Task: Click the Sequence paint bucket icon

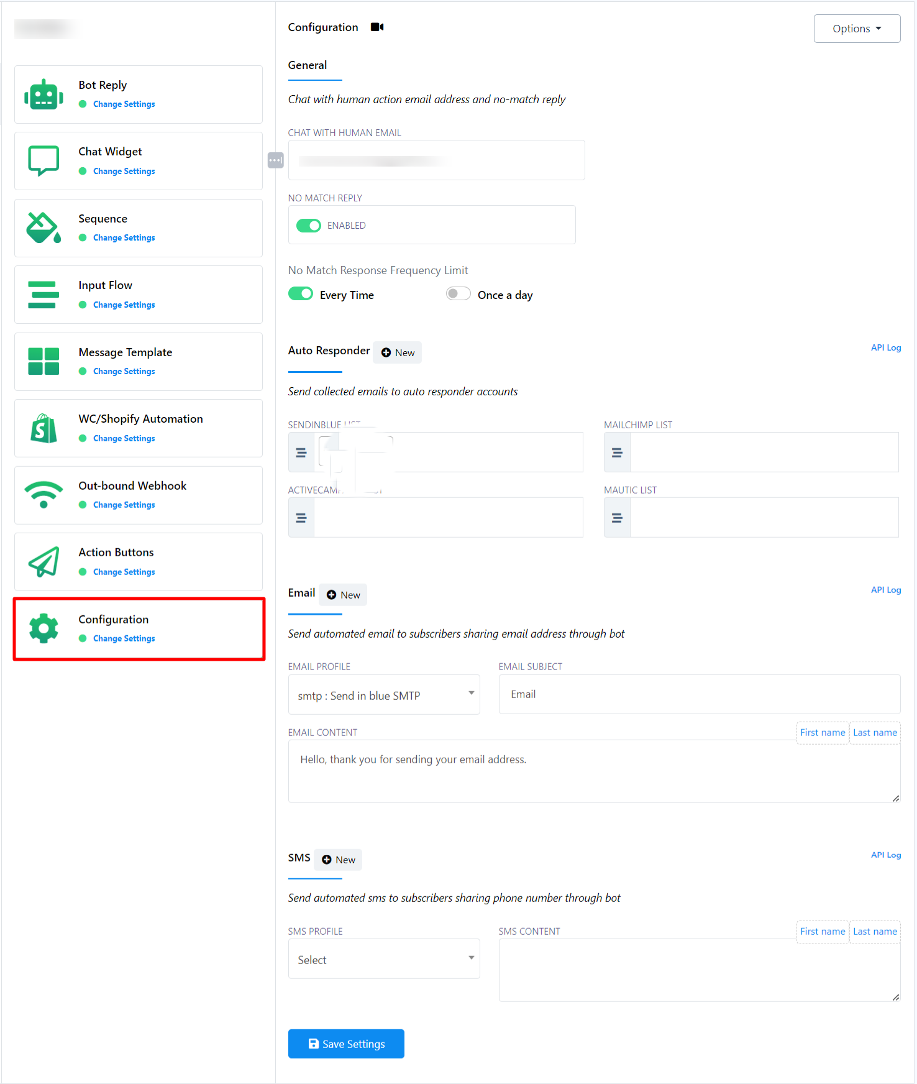Action: click(x=43, y=227)
